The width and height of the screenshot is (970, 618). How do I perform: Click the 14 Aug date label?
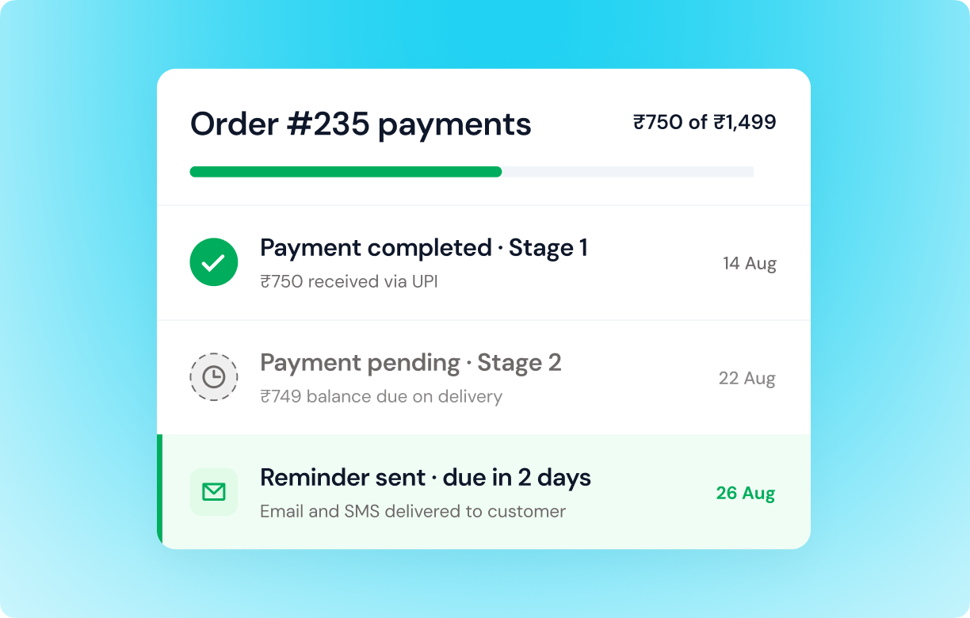(750, 264)
